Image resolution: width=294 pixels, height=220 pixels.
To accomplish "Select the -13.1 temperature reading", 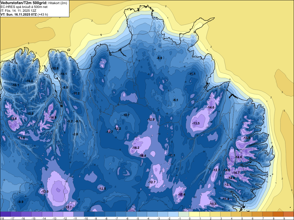I will click(x=228, y=185).
